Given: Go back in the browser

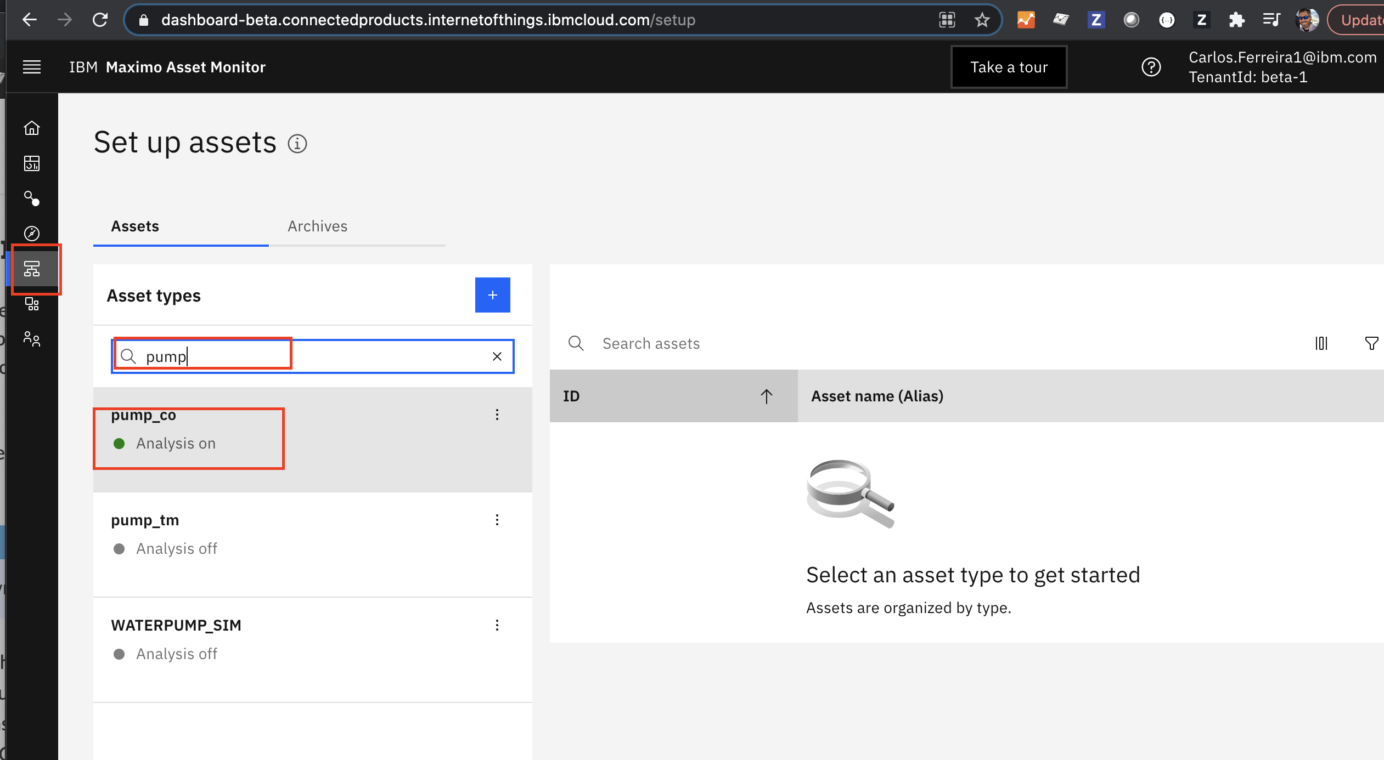Looking at the screenshot, I should click(x=30, y=20).
